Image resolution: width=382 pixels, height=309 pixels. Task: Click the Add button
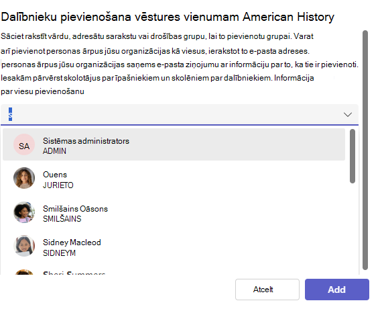(337, 290)
